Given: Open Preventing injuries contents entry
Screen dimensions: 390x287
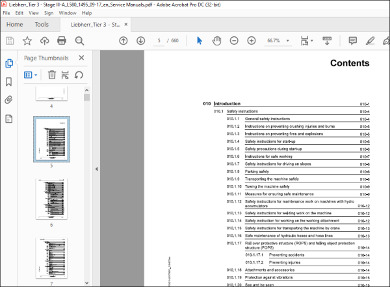Looking at the screenshot, I should point(307,262).
